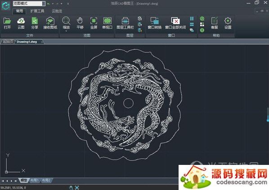Click the bottom small layer icon in 图层 group
The width and height of the screenshot is (269, 190).
point(139,30)
